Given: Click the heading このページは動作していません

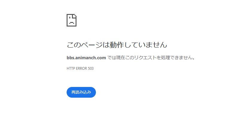Looking at the screenshot, I should [117, 45].
